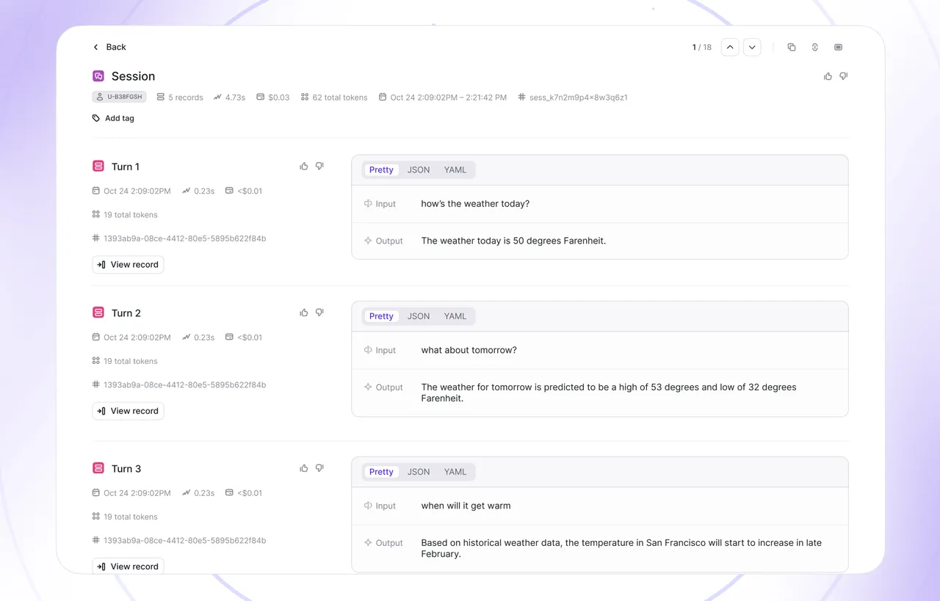Click the Turn 3 Input speaker icon
The height and width of the screenshot is (601, 940).
tap(369, 506)
